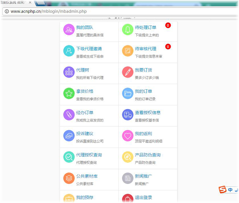The height and width of the screenshot is (203, 239).
Task: Open the 公共素材库 link
Action: tap(87, 176)
